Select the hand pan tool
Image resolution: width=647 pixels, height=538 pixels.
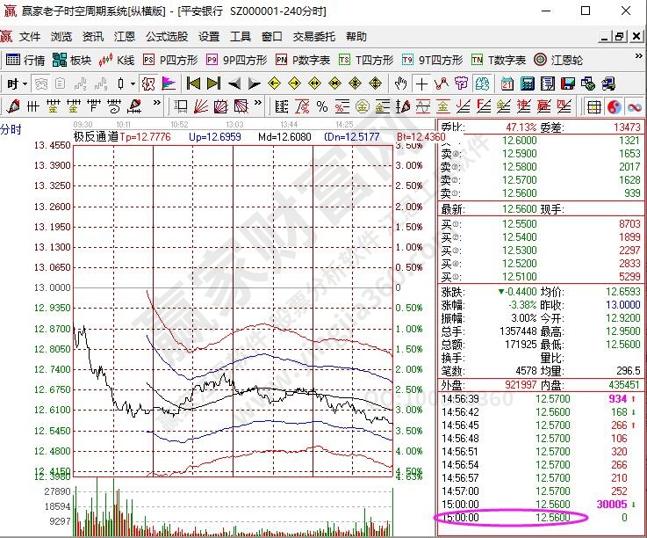[401, 84]
